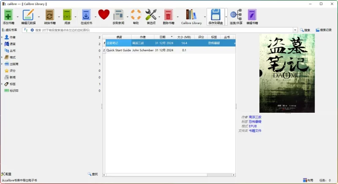338x184 pixels.
Task: Open 编辑元数据 (Edit metadata) tool
Action: pyautogui.click(x=28, y=15)
